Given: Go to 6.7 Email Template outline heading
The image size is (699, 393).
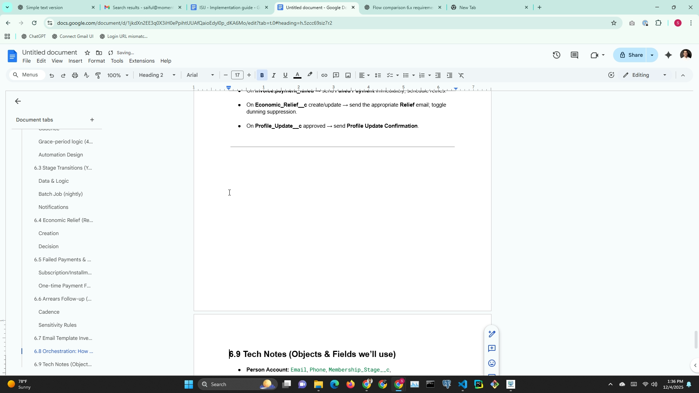Looking at the screenshot, I should point(63,338).
